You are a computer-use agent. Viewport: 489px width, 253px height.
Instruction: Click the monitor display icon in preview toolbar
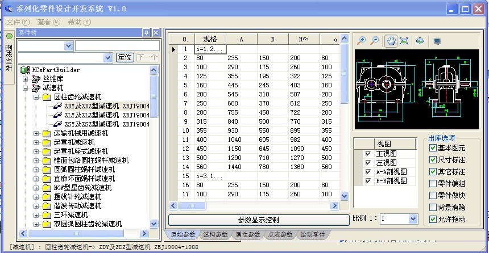[437, 41]
